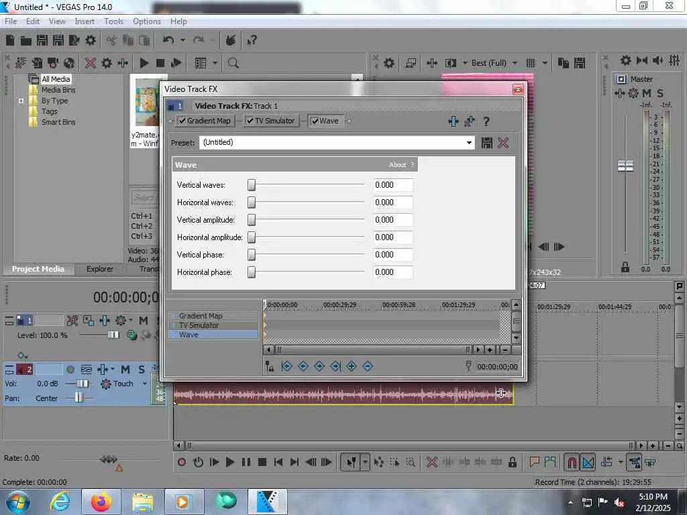Toggle Mute on the Master bus
The width and height of the screenshot is (687, 515).
point(647,93)
